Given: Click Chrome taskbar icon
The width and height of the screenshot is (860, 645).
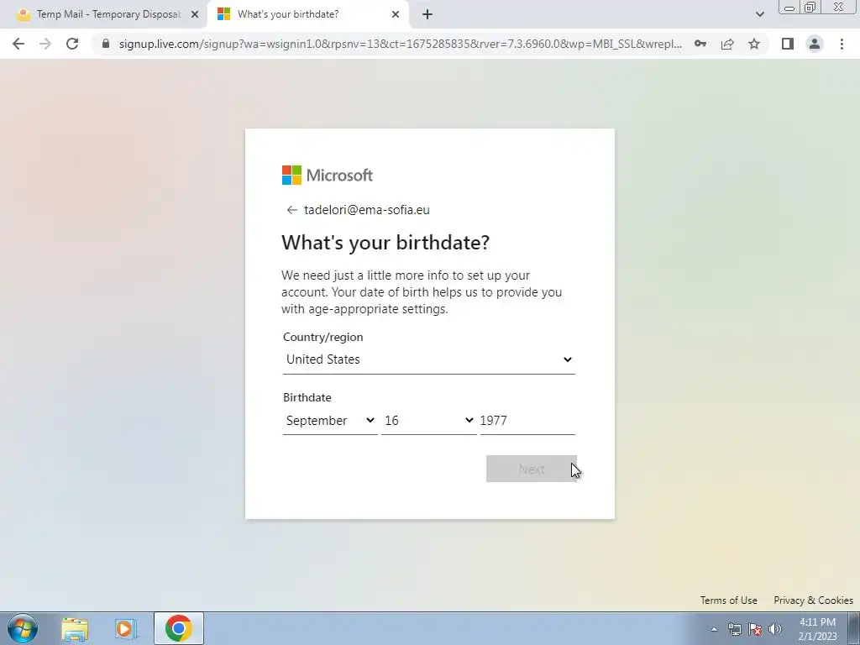Looking at the screenshot, I should (179, 628).
